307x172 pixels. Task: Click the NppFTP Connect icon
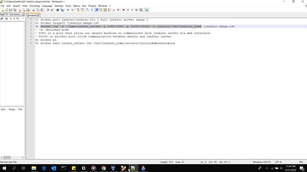pyautogui.click(x=2, y=19)
